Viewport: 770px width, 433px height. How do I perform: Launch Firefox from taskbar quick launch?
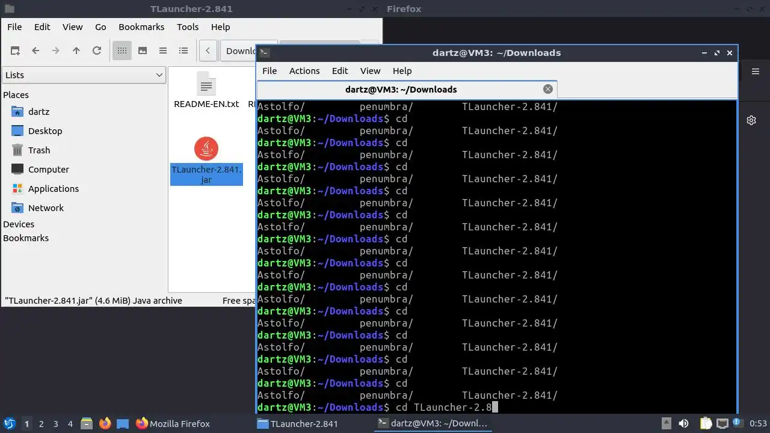click(x=105, y=424)
